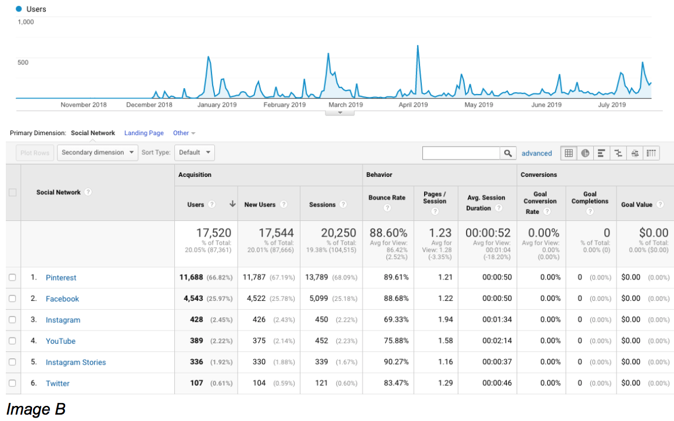The height and width of the screenshot is (421, 674).
Task: Select Landing Page primary dimension
Action: click(x=144, y=133)
